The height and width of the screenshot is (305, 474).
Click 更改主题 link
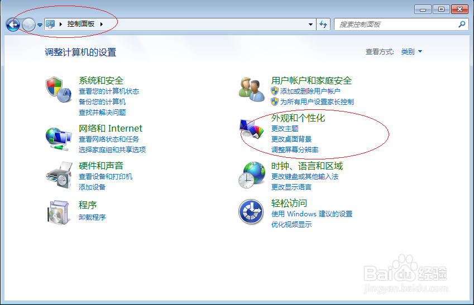(x=285, y=129)
